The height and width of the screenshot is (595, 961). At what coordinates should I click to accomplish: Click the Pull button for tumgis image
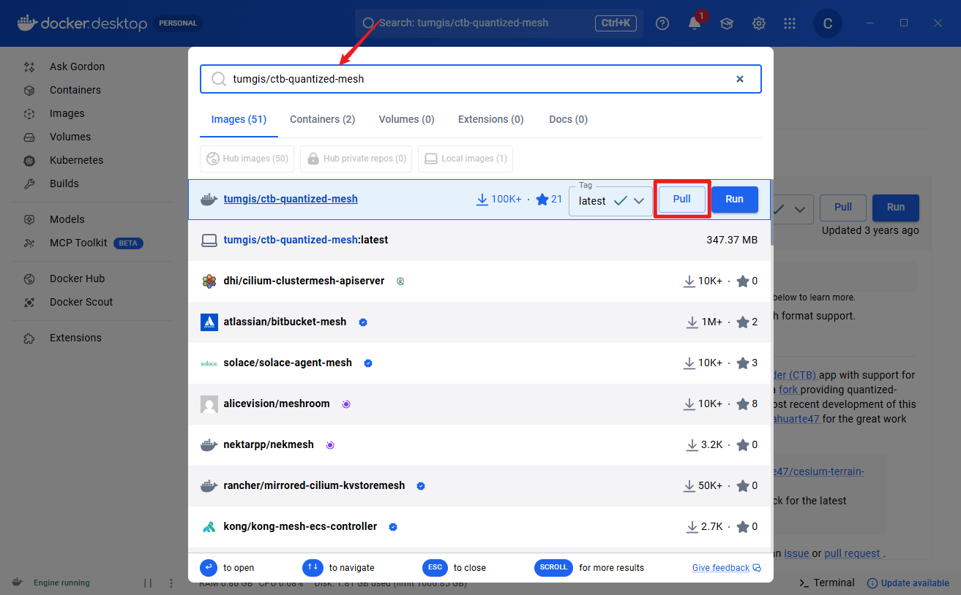click(681, 200)
